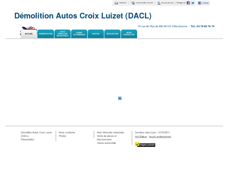Click the Partager sur label

(181, 3)
